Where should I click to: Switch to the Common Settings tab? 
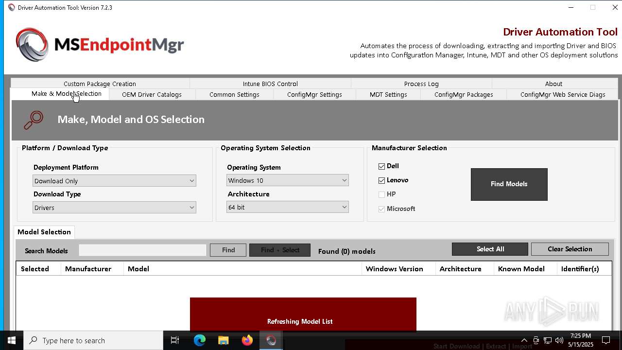234,94
